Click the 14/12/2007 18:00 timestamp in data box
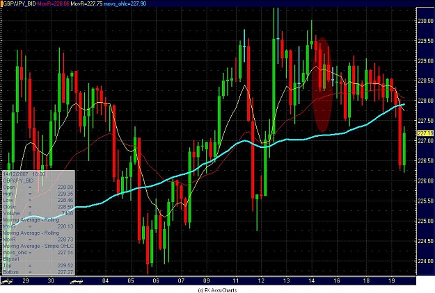This screenshot has height=293, width=435. point(24,174)
